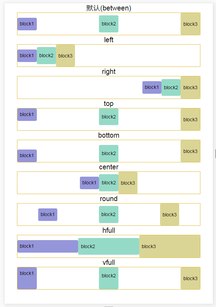The image size is (216, 307).
Task: Click the wide block1 in the hfull row
Action: [48, 246]
